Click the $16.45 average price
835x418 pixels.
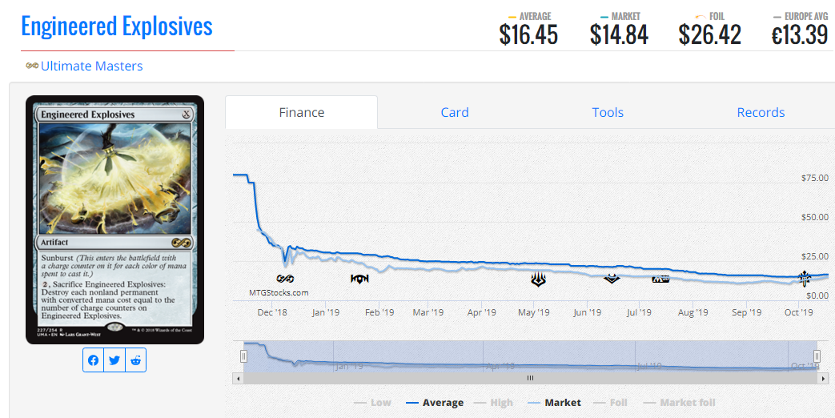click(528, 35)
